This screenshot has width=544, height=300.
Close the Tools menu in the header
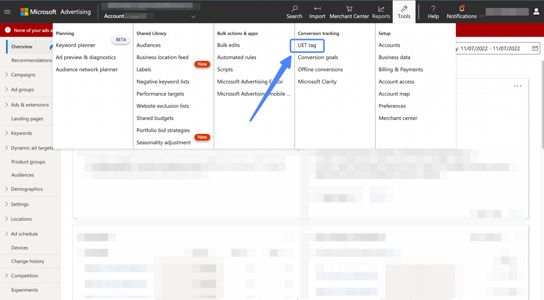404,12
